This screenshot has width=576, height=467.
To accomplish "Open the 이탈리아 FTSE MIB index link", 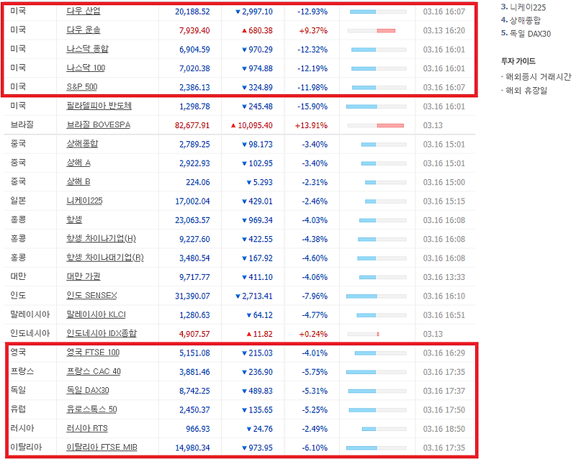I will 102,448.
